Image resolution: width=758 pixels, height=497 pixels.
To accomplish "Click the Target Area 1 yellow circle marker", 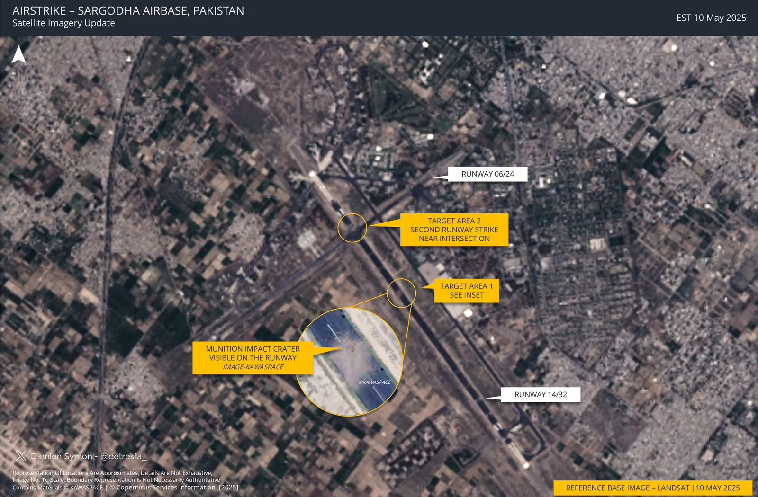I will [x=401, y=293].
